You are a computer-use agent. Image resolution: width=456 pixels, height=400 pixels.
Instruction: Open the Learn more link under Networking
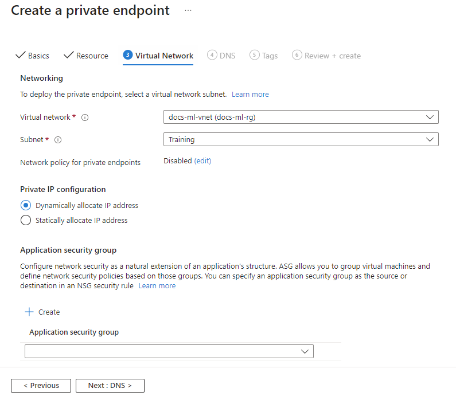(250, 94)
